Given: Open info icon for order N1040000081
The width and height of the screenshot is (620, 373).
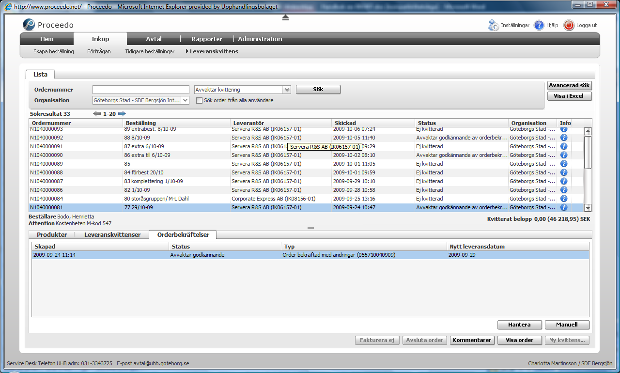Looking at the screenshot, I should point(564,207).
